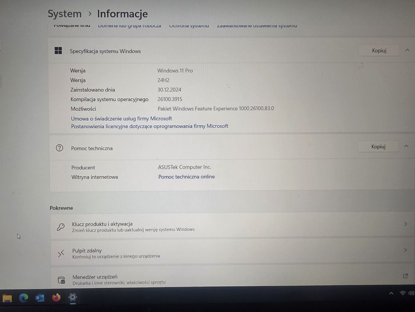Click chevron arrow on Klucz produktu row
415x312 pixels.
click(x=406, y=224)
